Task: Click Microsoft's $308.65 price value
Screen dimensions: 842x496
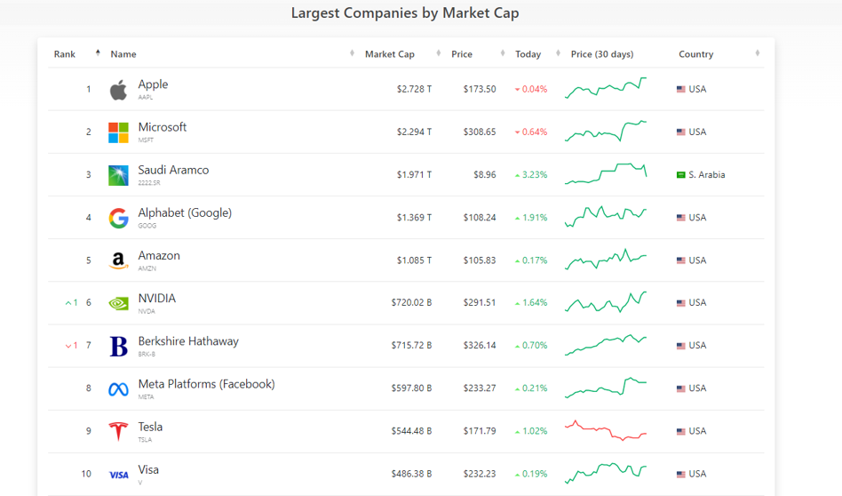Action: coord(480,132)
